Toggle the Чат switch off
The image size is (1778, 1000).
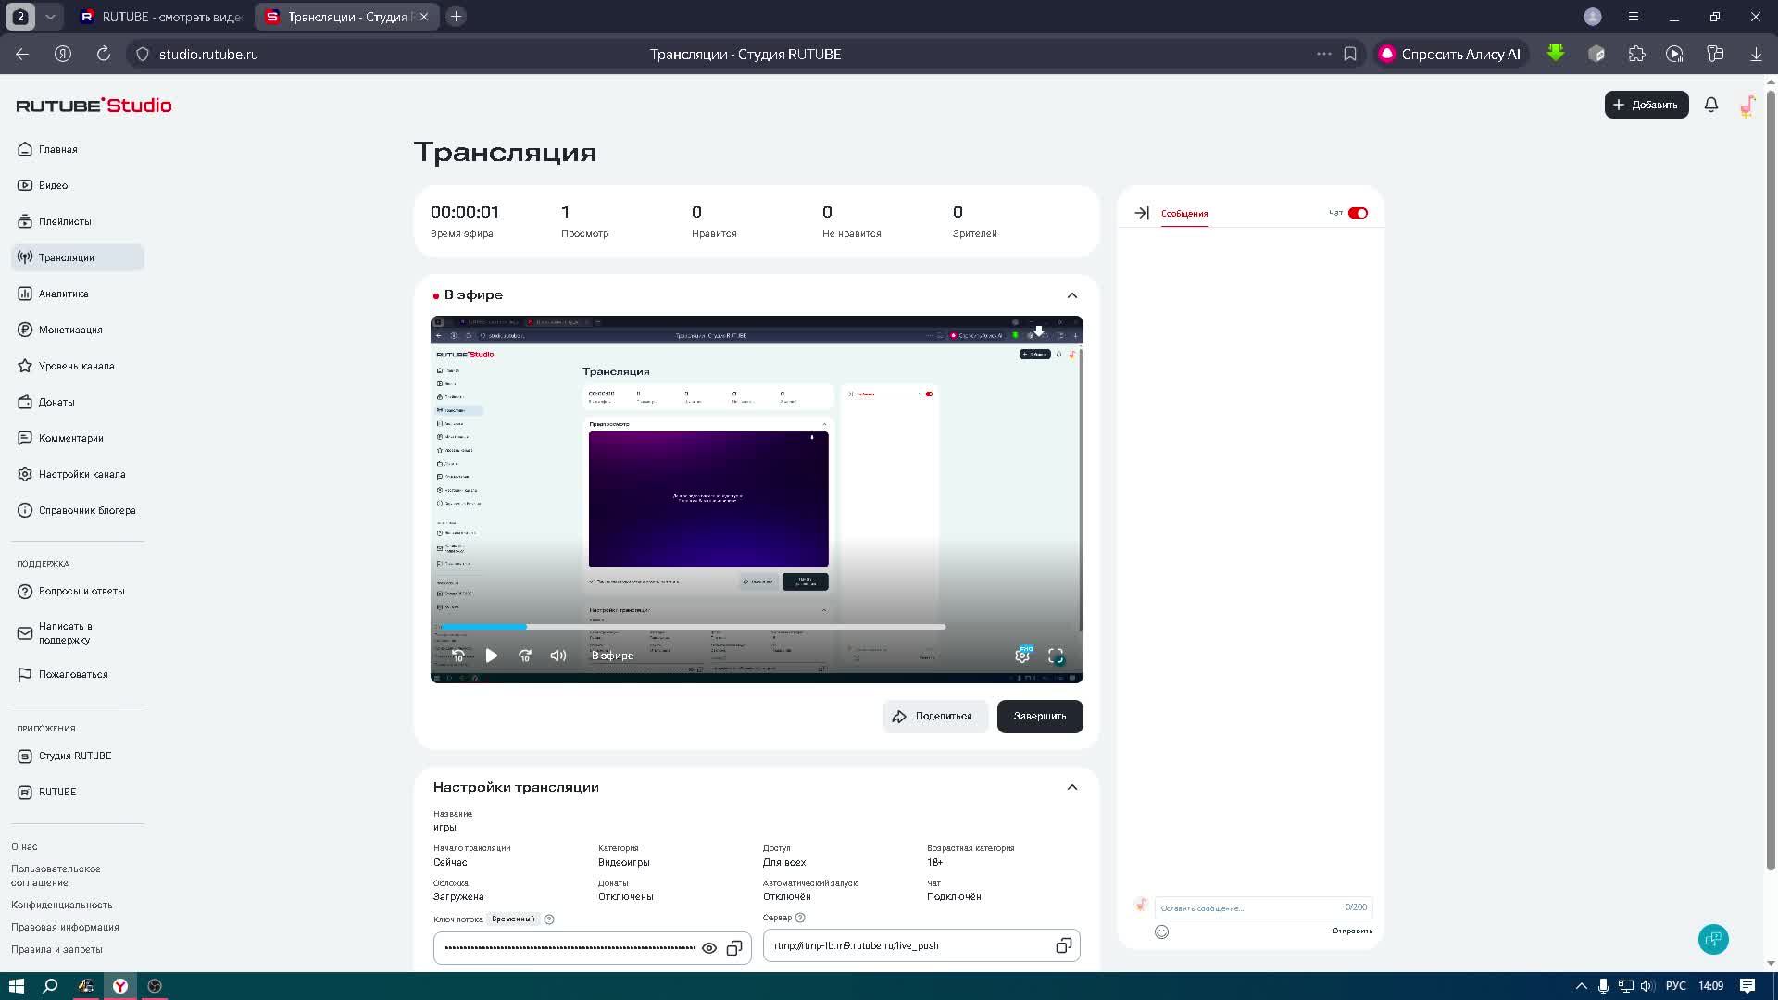click(1358, 213)
